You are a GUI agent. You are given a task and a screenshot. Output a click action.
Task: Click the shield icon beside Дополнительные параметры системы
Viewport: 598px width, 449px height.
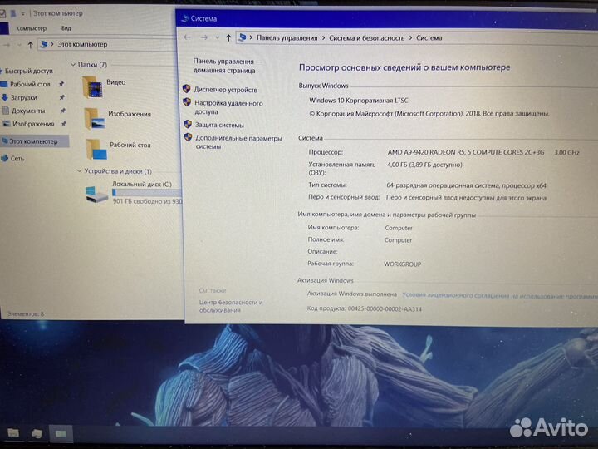(188, 137)
